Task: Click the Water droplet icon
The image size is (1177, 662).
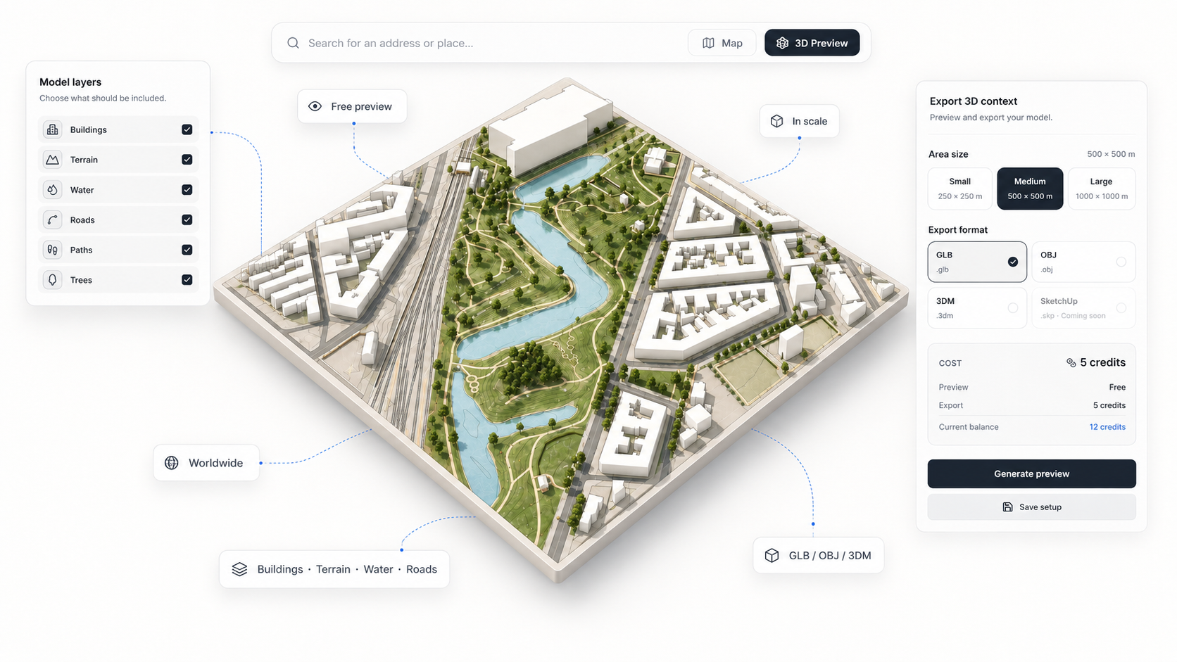Action: (x=52, y=190)
